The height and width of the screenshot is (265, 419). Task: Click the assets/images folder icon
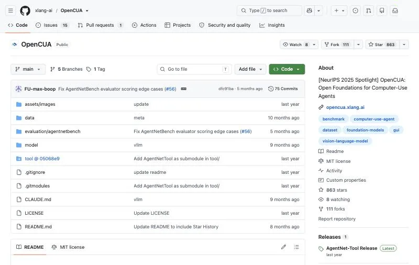pos(19,104)
